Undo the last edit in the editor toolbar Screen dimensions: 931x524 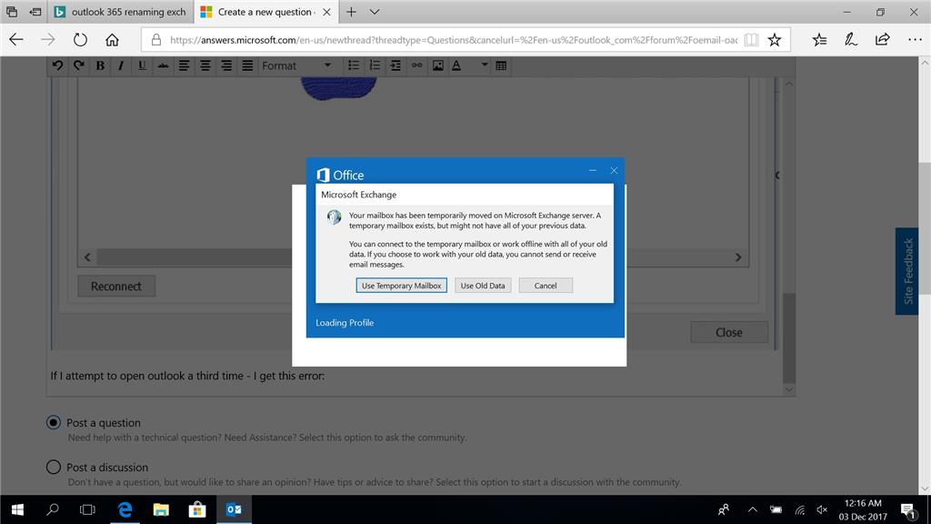pos(57,65)
